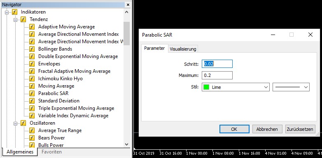The height and width of the screenshot is (158, 322).
Task: Click the Navigator scroll down arrow
Action: 126,144
